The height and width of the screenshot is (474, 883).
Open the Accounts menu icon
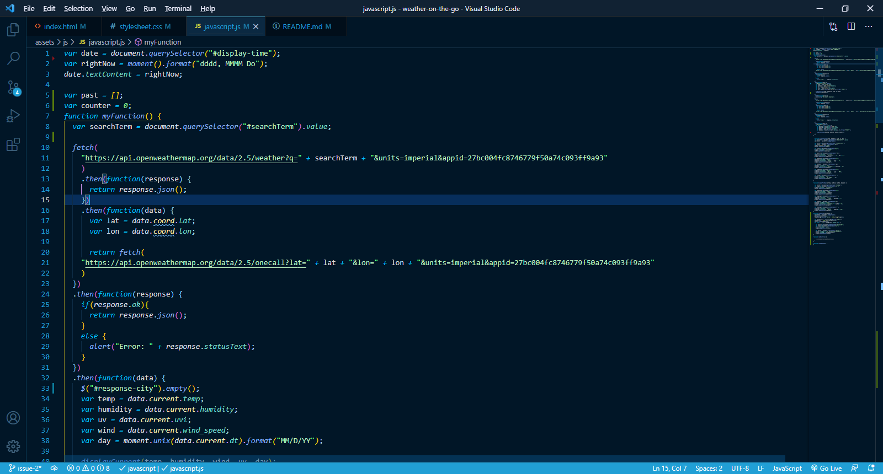pos(13,418)
